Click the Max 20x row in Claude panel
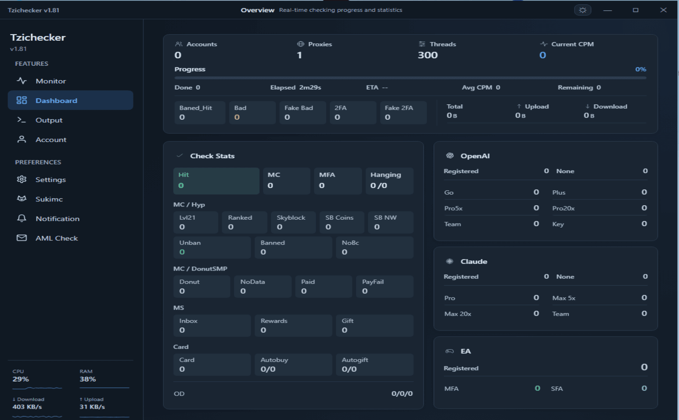Viewport: 679px width, 420px height. (x=492, y=313)
